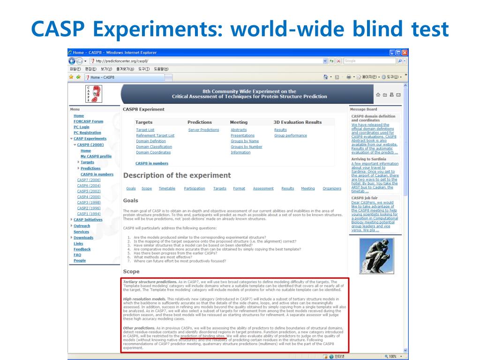Open the FORCASP Forum link
Screen dimensions: 480x360
click(89, 121)
